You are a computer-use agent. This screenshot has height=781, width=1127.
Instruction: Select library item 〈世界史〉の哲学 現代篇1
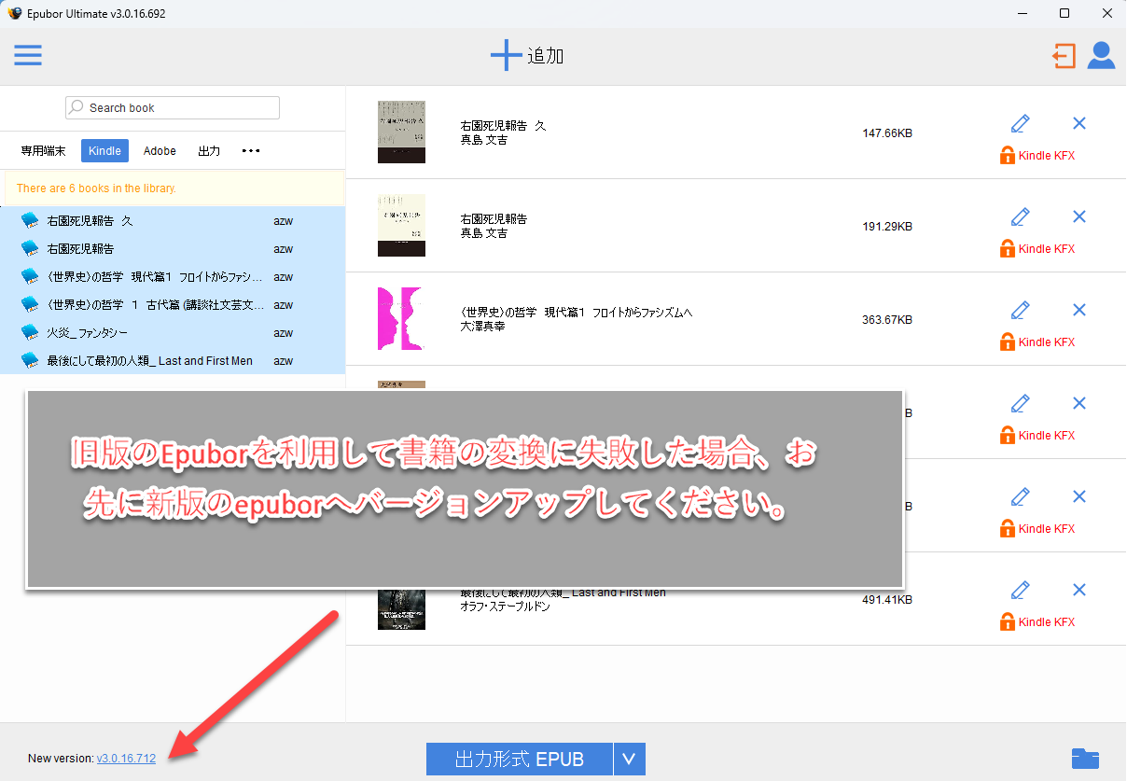173,277
